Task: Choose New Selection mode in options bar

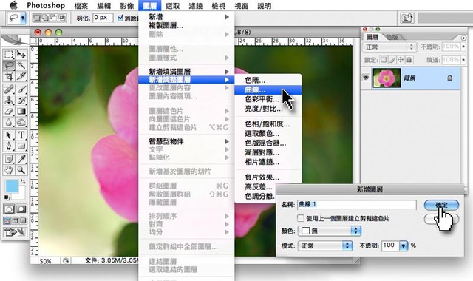Action: pyautogui.click(x=37, y=18)
